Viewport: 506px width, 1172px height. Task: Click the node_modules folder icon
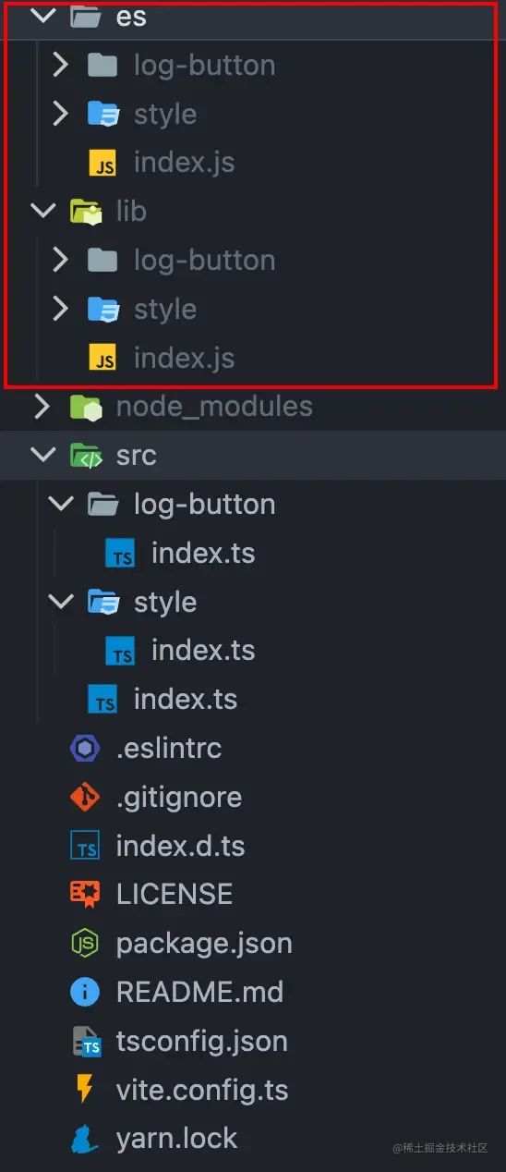point(85,406)
